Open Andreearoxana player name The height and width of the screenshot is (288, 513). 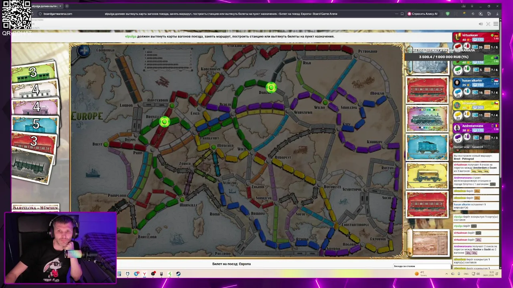[x=473, y=126]
